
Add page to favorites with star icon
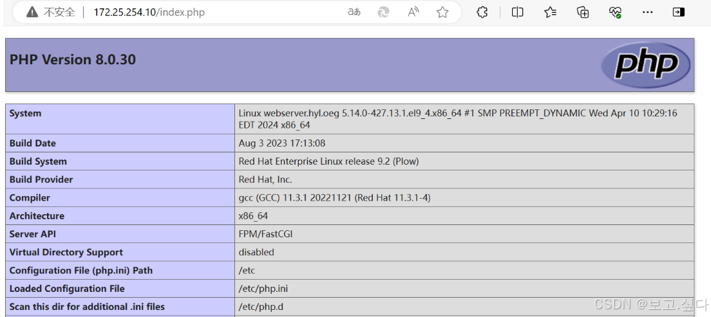coord(442,12)
